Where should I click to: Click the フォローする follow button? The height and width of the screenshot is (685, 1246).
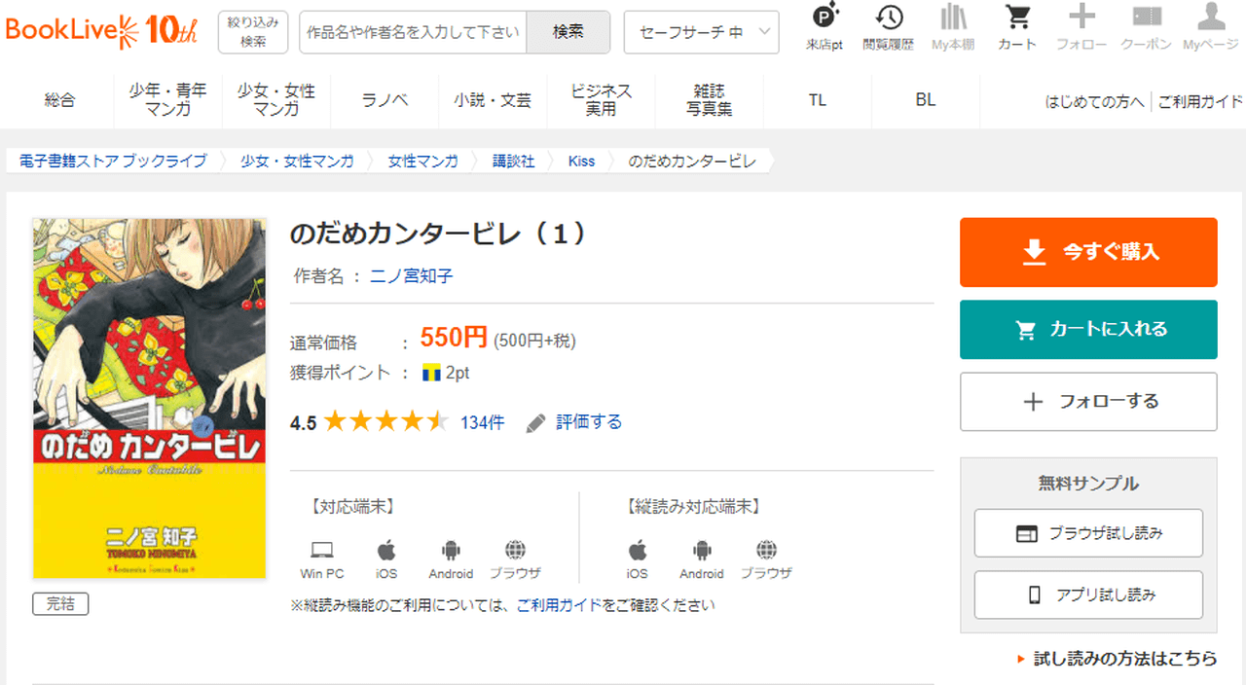(x=1088, y=402)
